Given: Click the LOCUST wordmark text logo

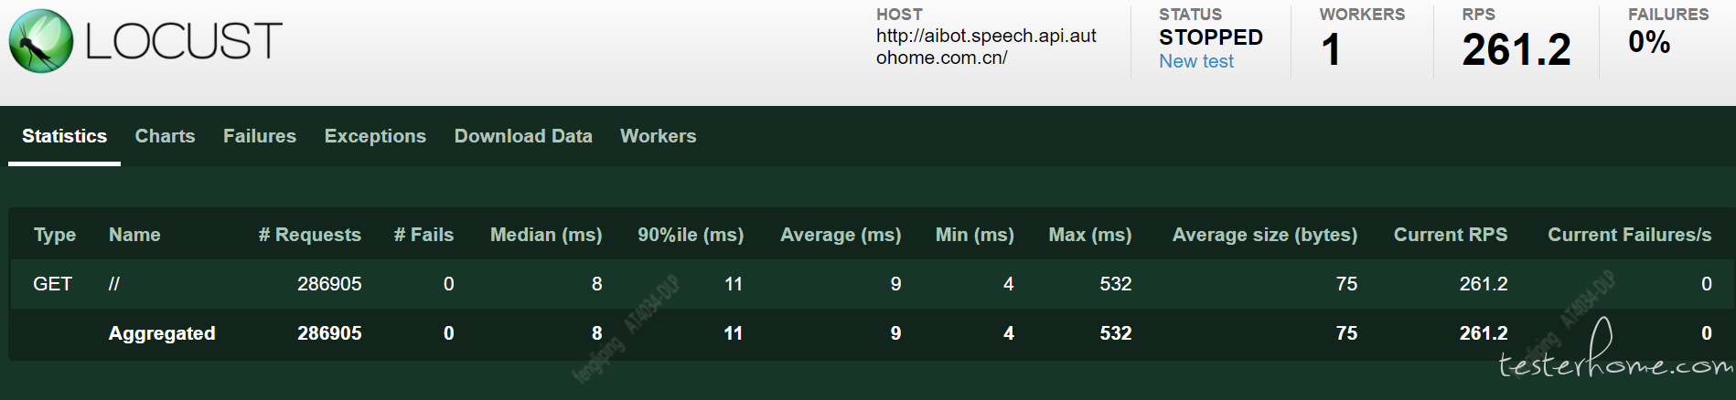Looking at the screenshot, I should (184, 41).
